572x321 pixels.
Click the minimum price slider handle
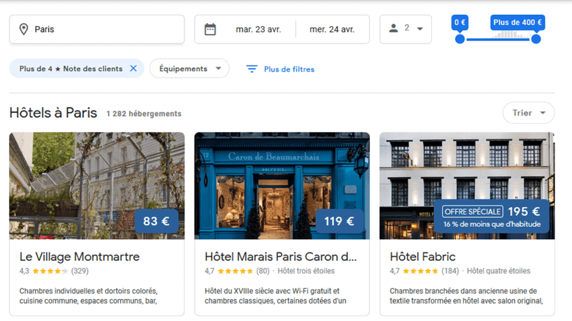(x=460, y=40)
